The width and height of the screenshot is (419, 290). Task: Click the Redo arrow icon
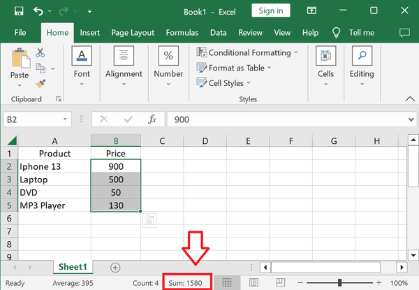pyautogui.click(x=64, y=11)
